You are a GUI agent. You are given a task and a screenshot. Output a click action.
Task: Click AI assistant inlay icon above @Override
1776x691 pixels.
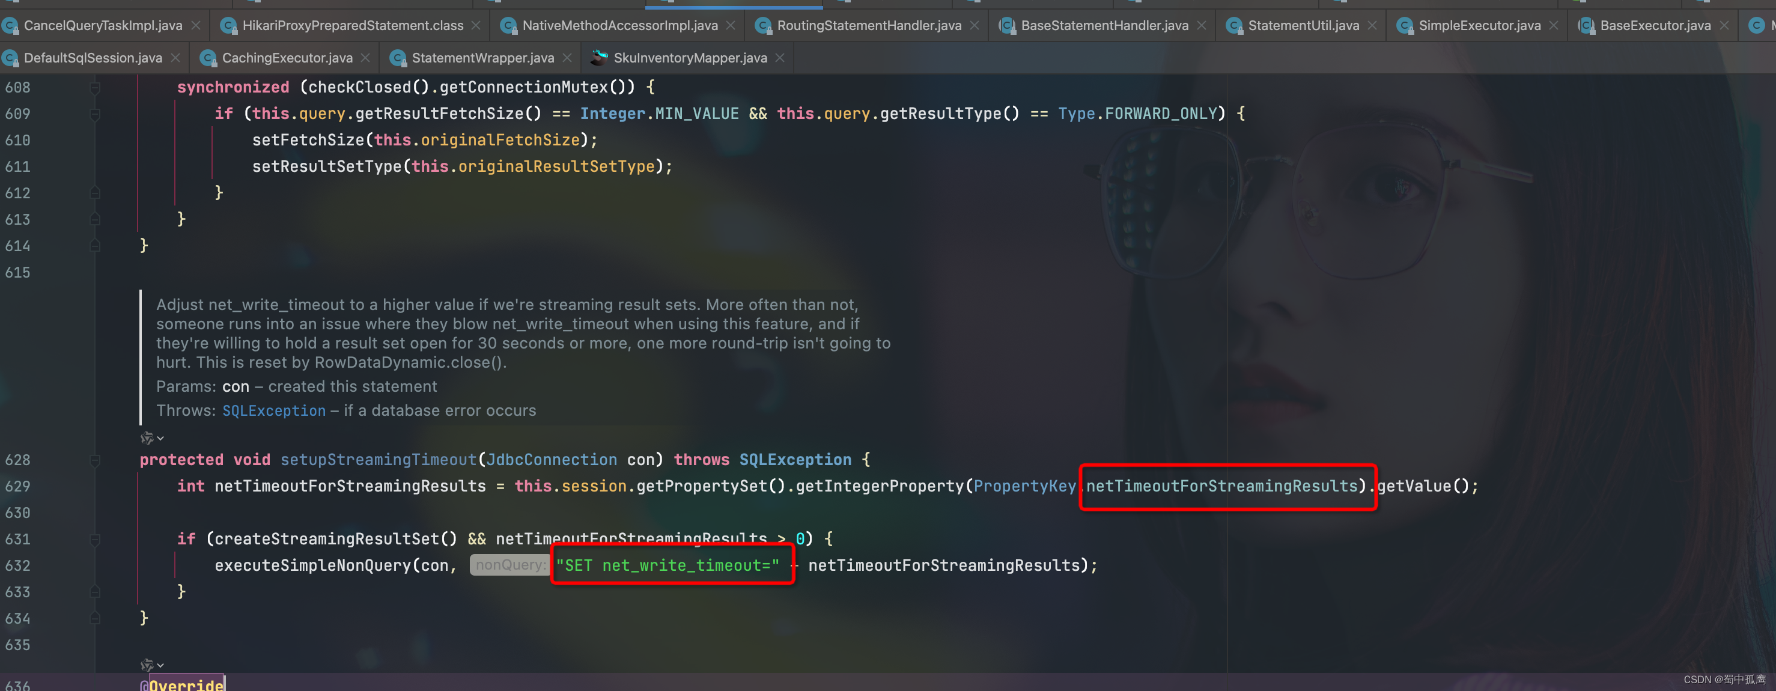(146, 665)
